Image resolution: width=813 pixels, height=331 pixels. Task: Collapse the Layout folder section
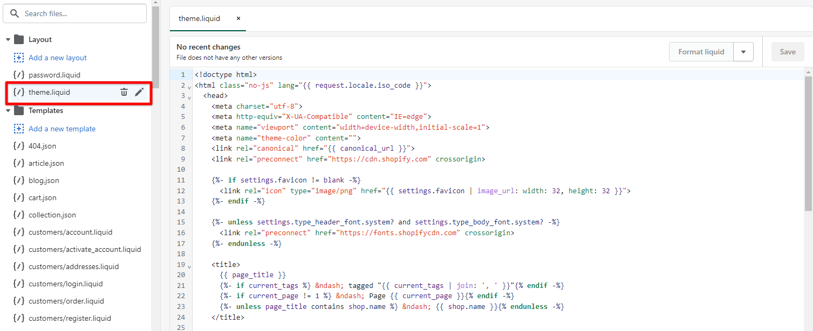pyautogui.click(x=8, y=40)
